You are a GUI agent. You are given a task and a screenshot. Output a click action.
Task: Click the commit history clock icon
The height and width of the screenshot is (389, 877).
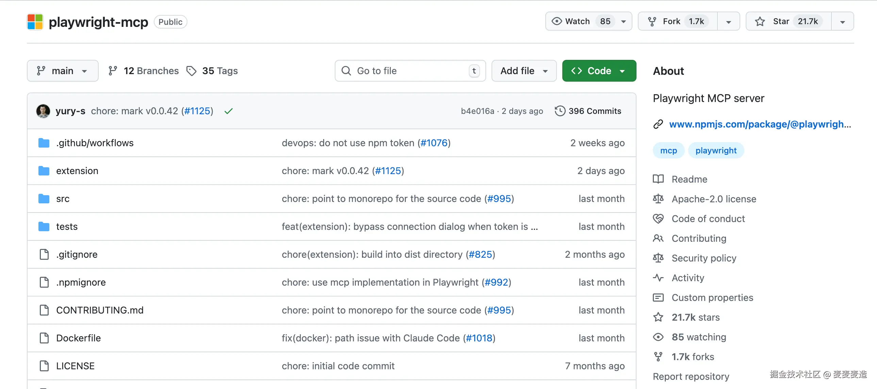(560, 111)
